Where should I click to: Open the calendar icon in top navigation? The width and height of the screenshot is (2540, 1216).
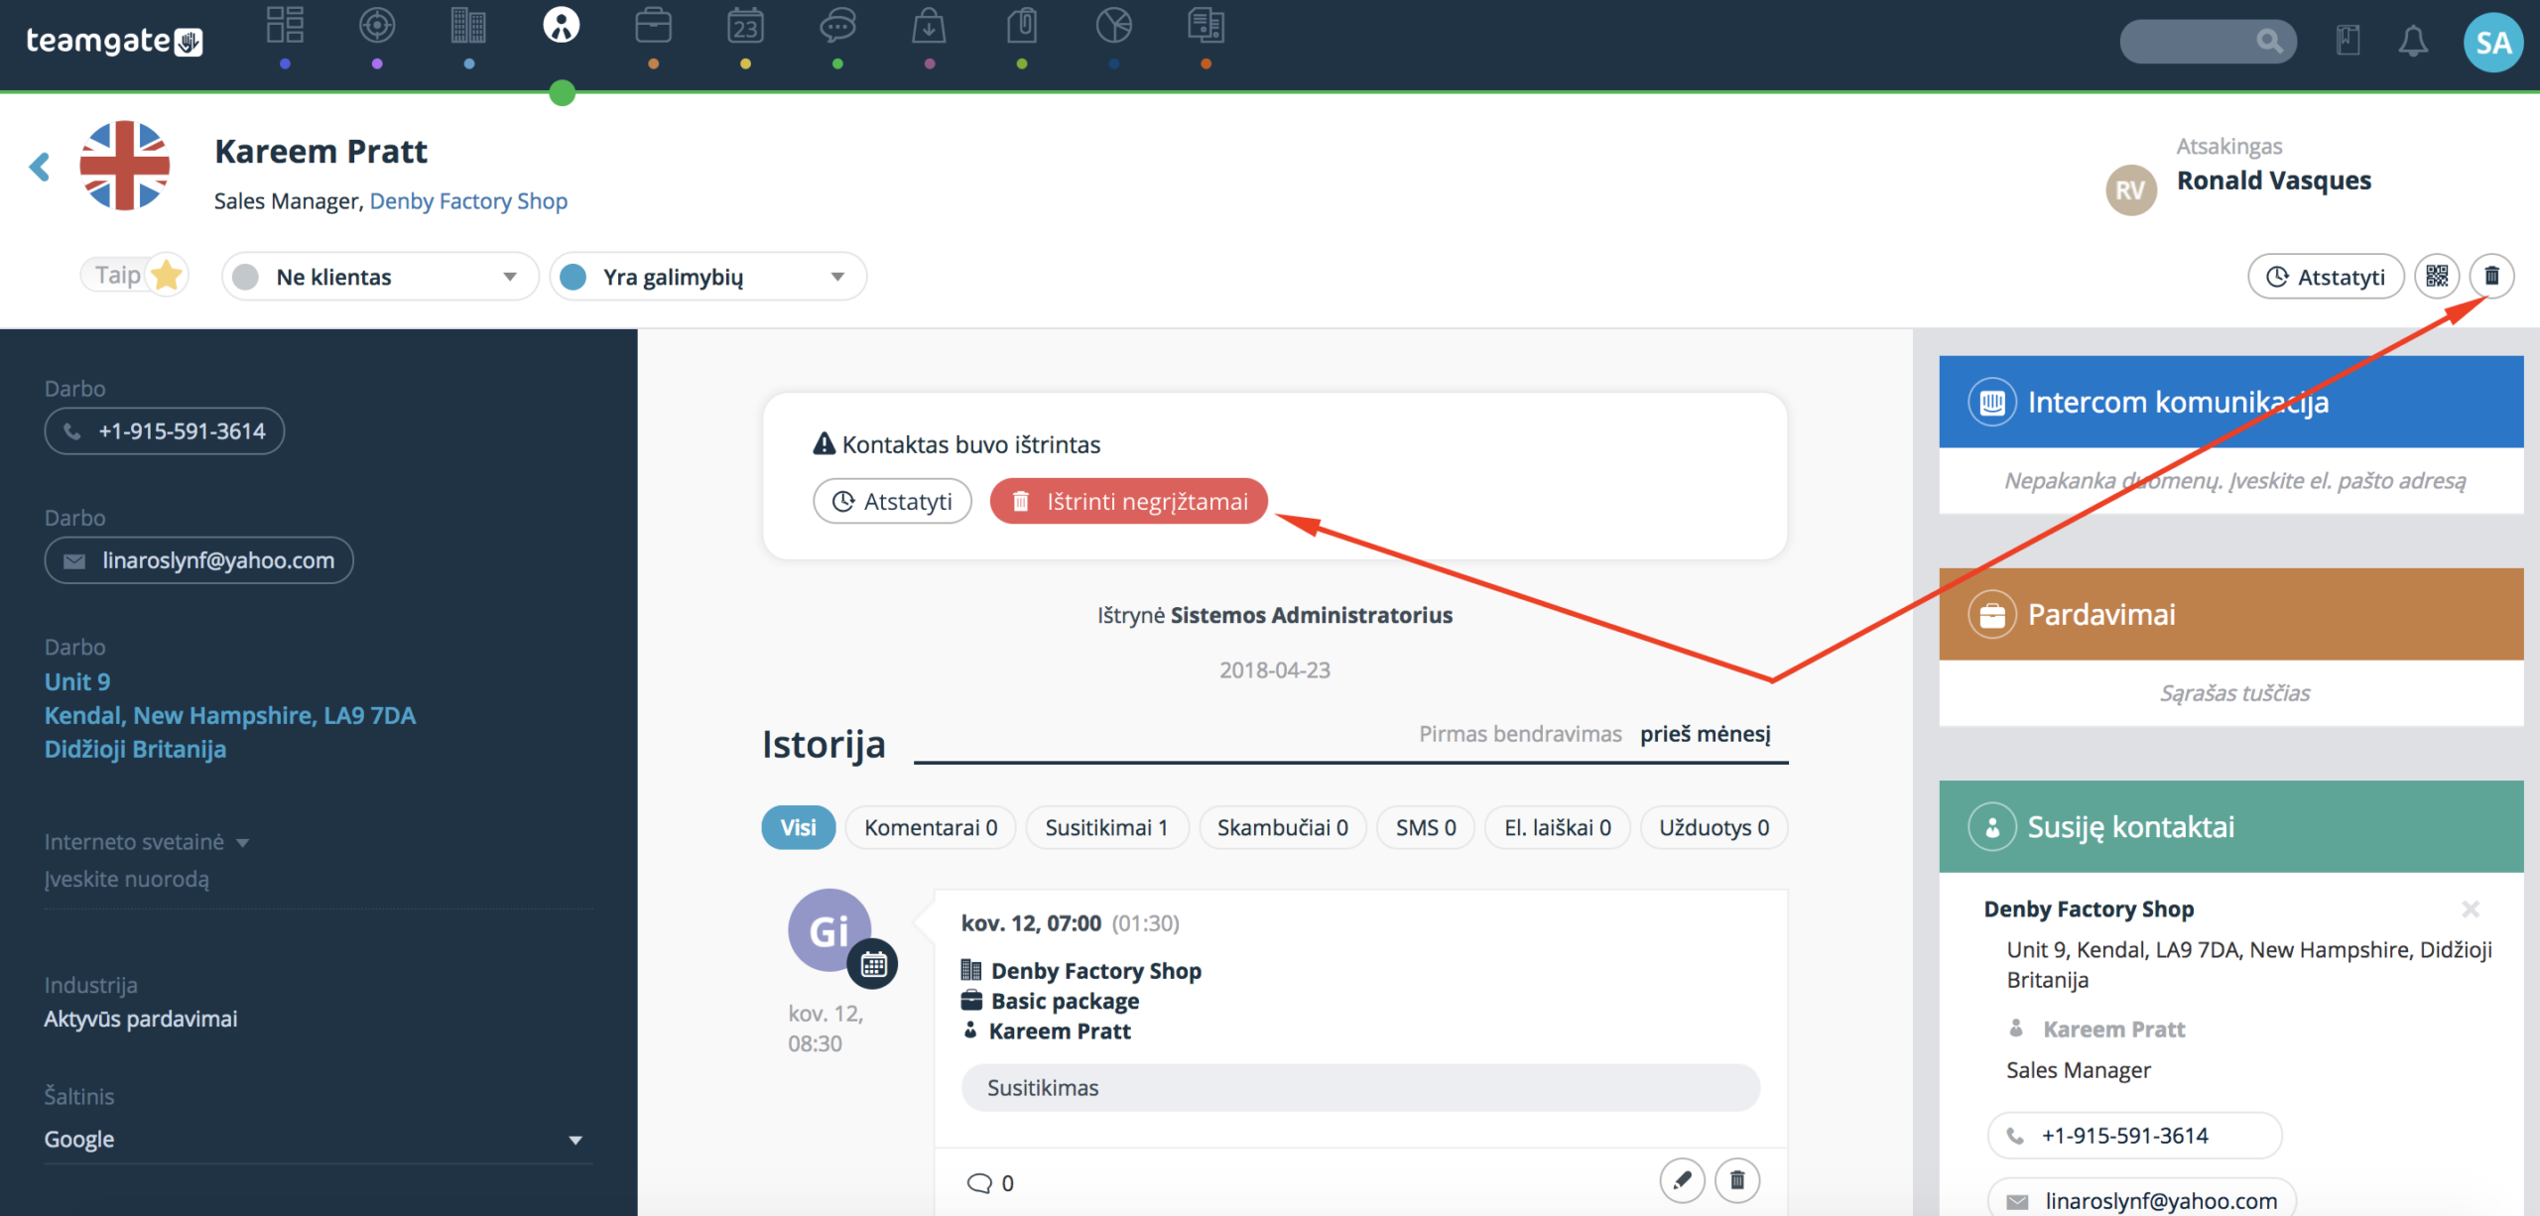[745, 26]
